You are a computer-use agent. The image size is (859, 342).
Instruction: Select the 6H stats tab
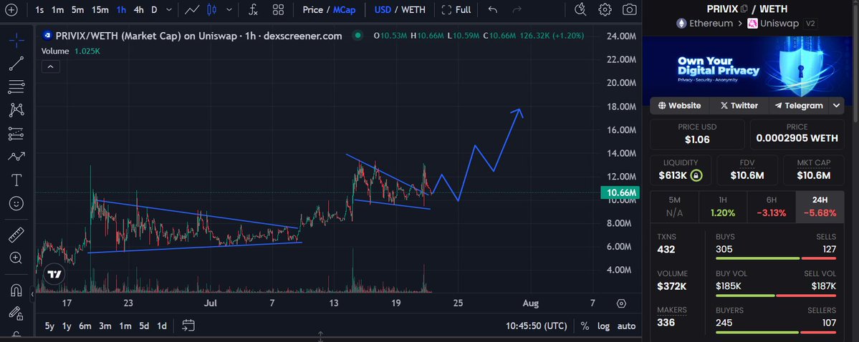772,207
